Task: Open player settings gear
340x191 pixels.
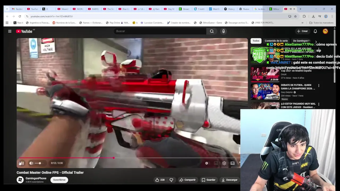Action: [224, 163]
